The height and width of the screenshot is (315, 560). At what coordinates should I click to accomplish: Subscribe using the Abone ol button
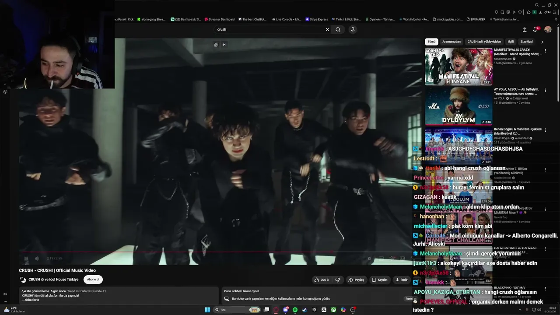(x=93, y=280)
